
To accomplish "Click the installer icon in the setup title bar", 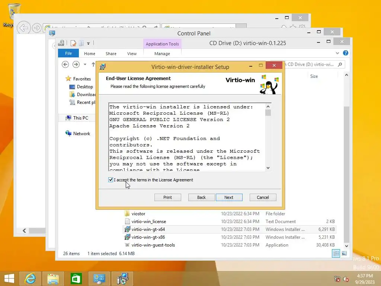I will click(103, 67).
